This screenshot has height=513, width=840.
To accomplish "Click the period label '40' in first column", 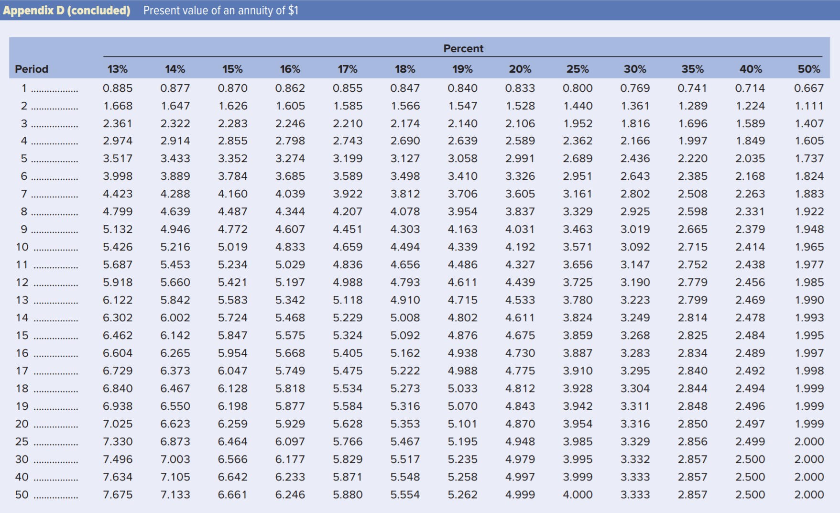I will (22, 477).
